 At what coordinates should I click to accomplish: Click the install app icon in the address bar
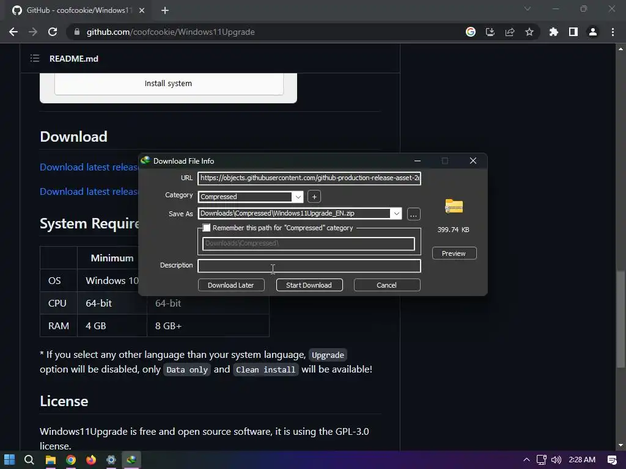tap(490, 32)
